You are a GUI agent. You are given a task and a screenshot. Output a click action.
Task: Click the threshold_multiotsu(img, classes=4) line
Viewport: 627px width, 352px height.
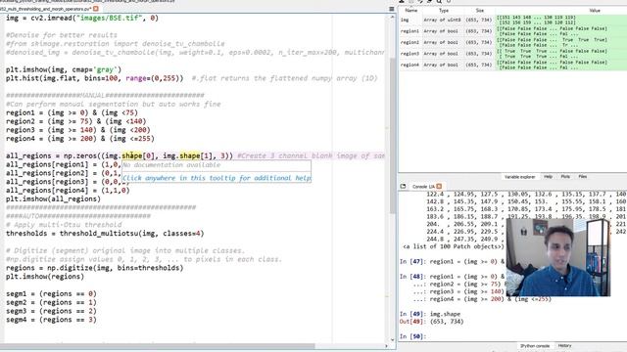click(105, 234)
